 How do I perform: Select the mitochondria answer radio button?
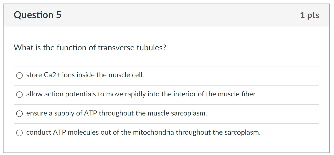[x=19, y=133]
